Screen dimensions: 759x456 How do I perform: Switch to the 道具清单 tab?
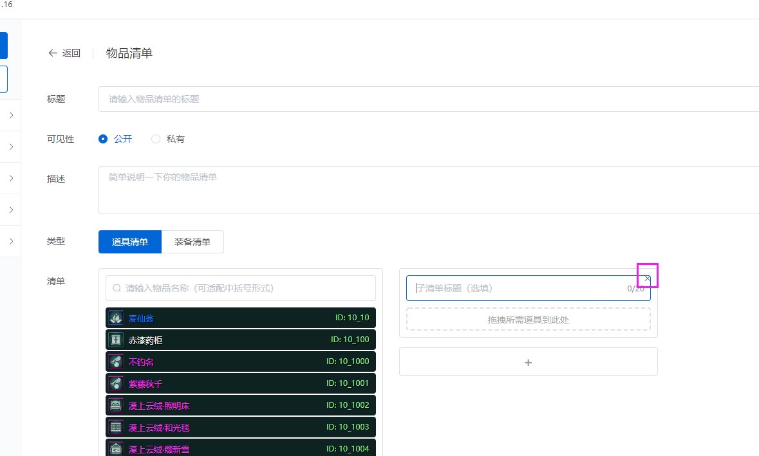point(129,241)
